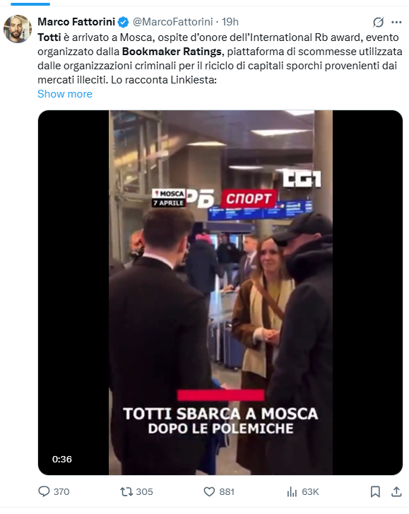Image resolution: width=409 pixels, height=514 pixels.
Task: Click the 881 likes count
Action: [x=227, y=491]
